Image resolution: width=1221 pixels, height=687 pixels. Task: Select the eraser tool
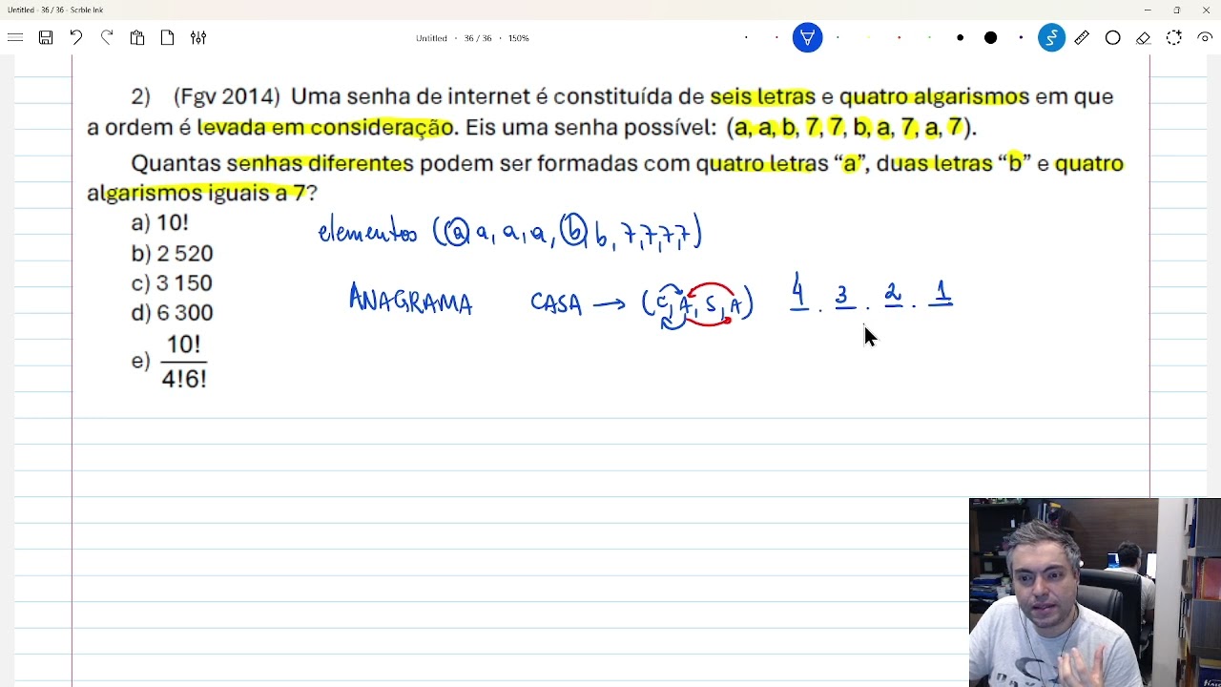click(1143, 38)
